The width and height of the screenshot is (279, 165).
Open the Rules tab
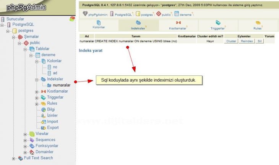click(258, 26)
